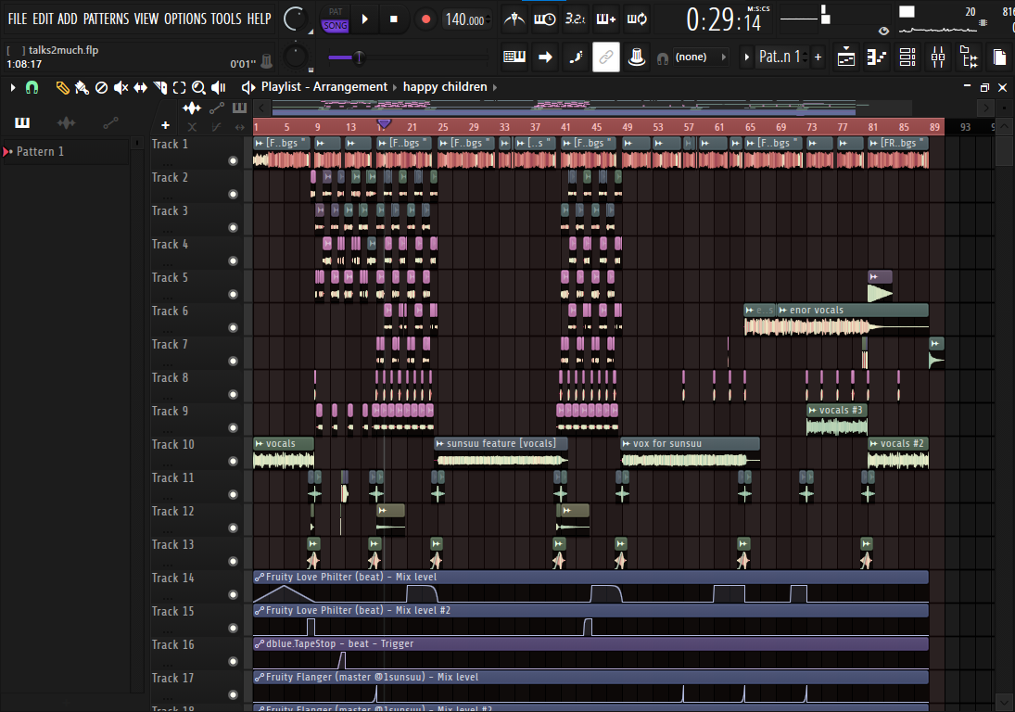Stop playback with the Stop button
Viewport: 1015px width, 712px height.
394,19
